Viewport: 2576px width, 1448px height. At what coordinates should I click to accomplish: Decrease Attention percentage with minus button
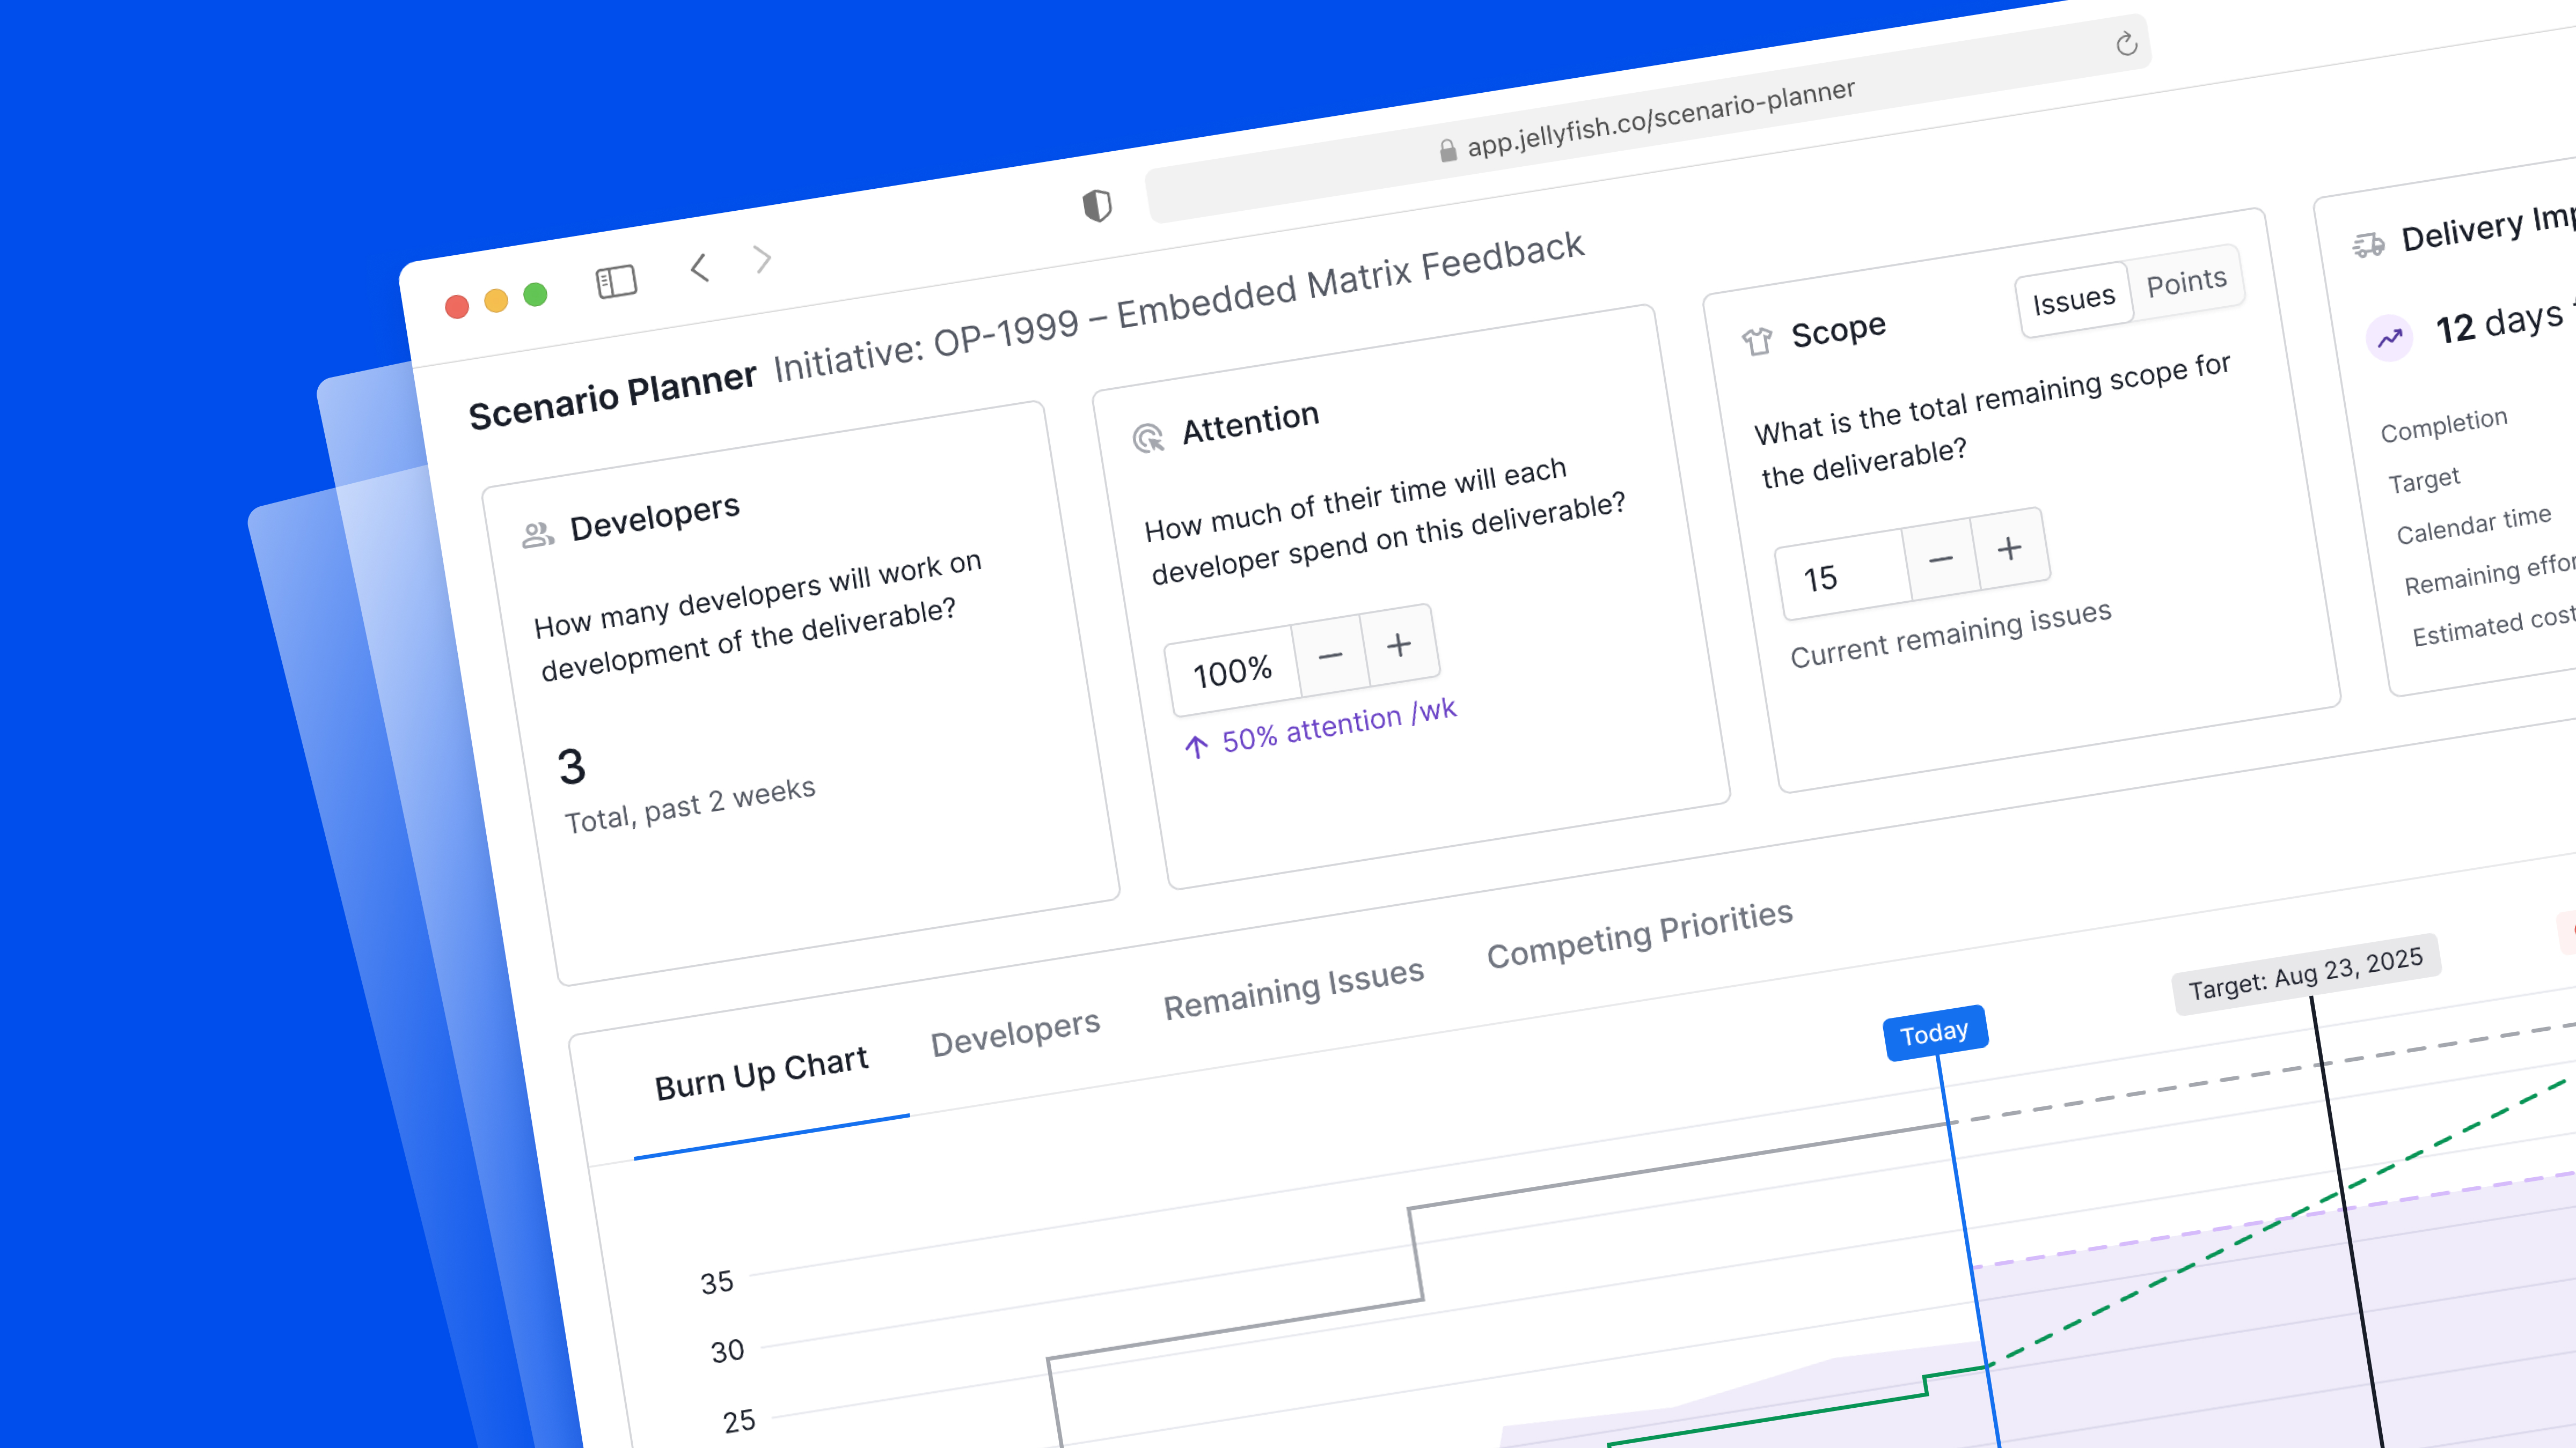pyautogui.click(x=1330, y=656)
